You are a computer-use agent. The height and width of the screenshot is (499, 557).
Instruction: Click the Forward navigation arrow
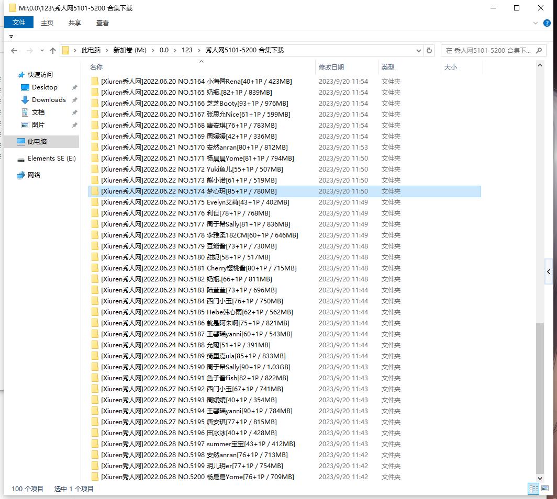tap(29, 51)
